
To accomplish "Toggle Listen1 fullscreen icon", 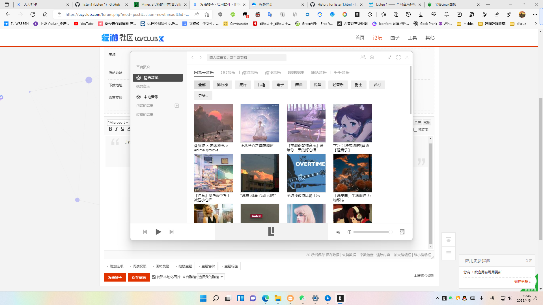I will [x=398, y=57].
